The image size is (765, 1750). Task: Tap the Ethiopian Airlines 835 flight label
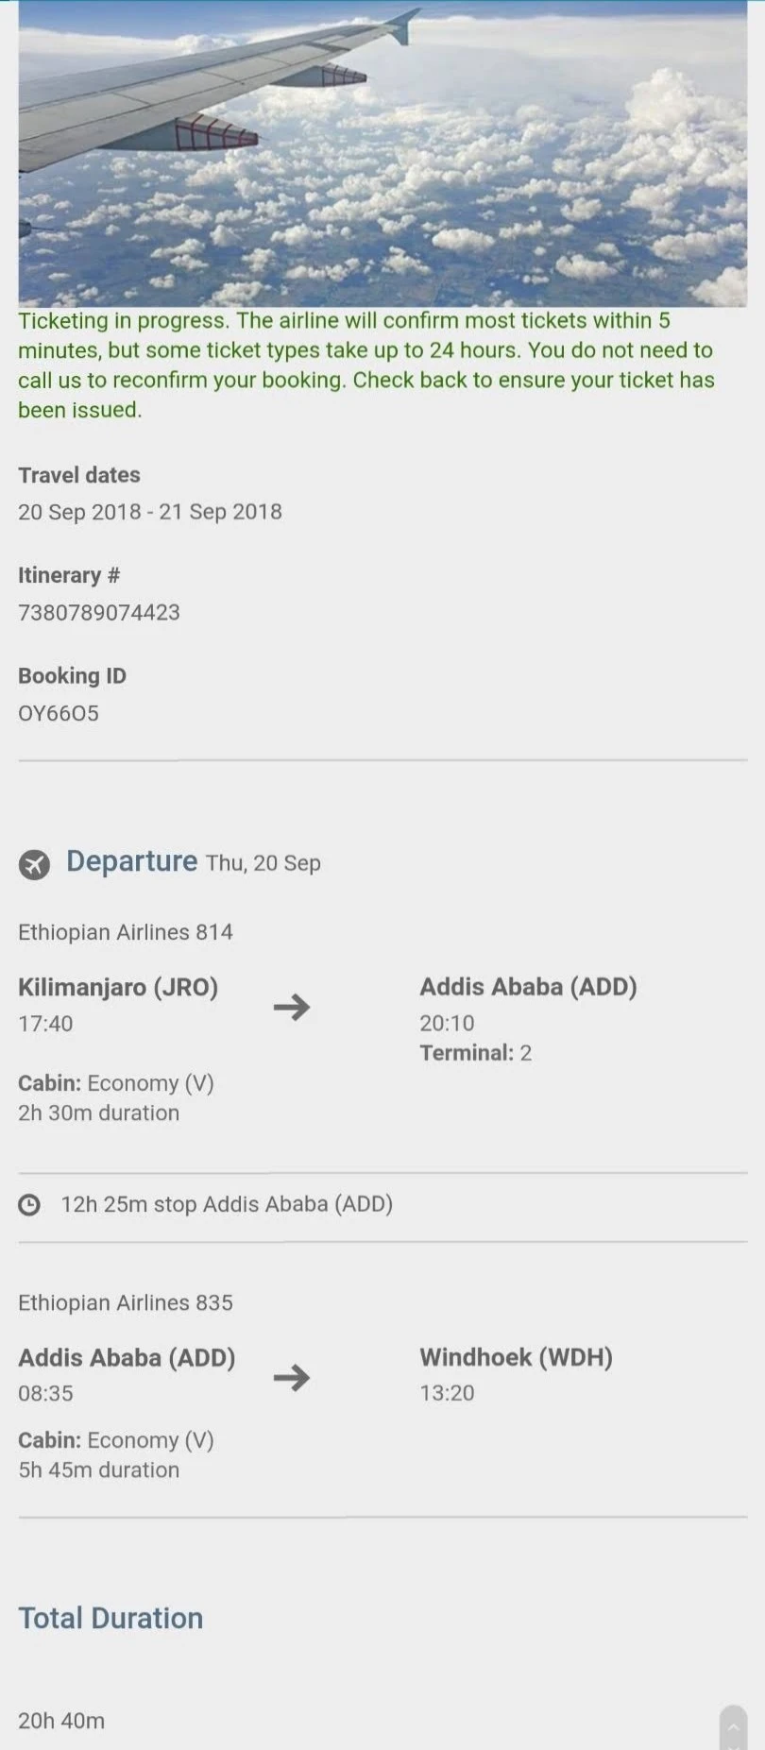tap(126, 1302)
